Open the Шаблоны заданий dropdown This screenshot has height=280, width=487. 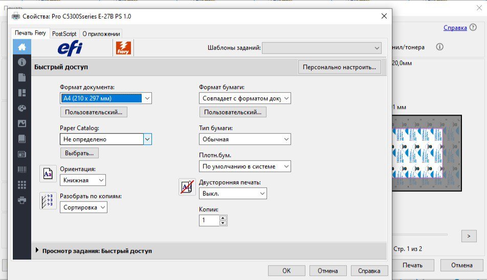pos(321,48)
